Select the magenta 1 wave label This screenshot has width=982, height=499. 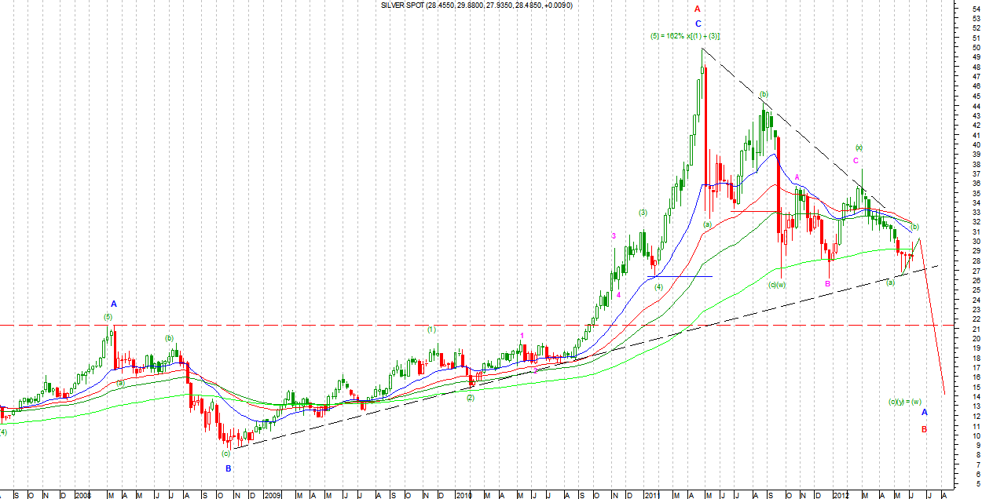pos(521,336)
